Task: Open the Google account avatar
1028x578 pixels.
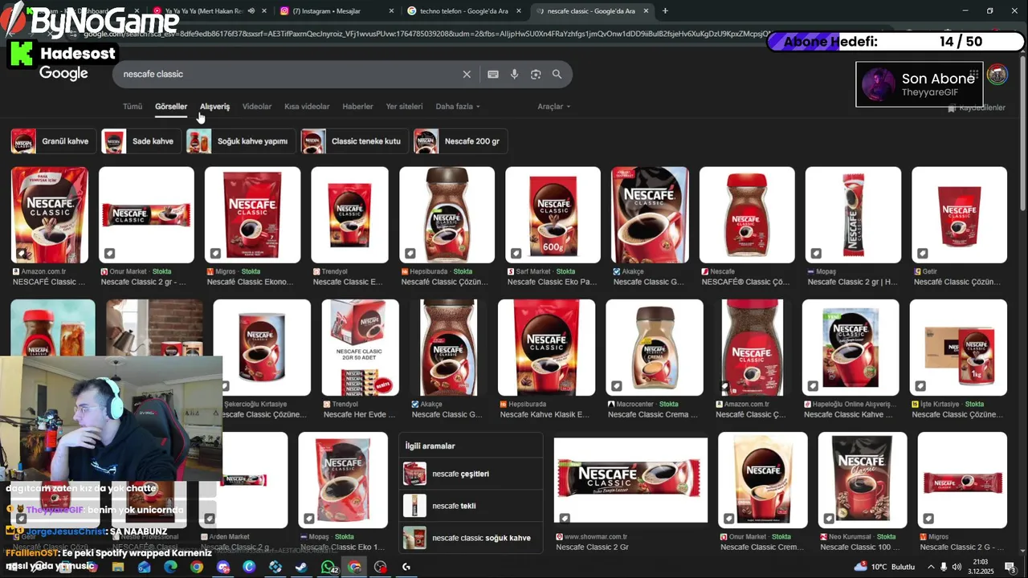Action: coord(997,75)
